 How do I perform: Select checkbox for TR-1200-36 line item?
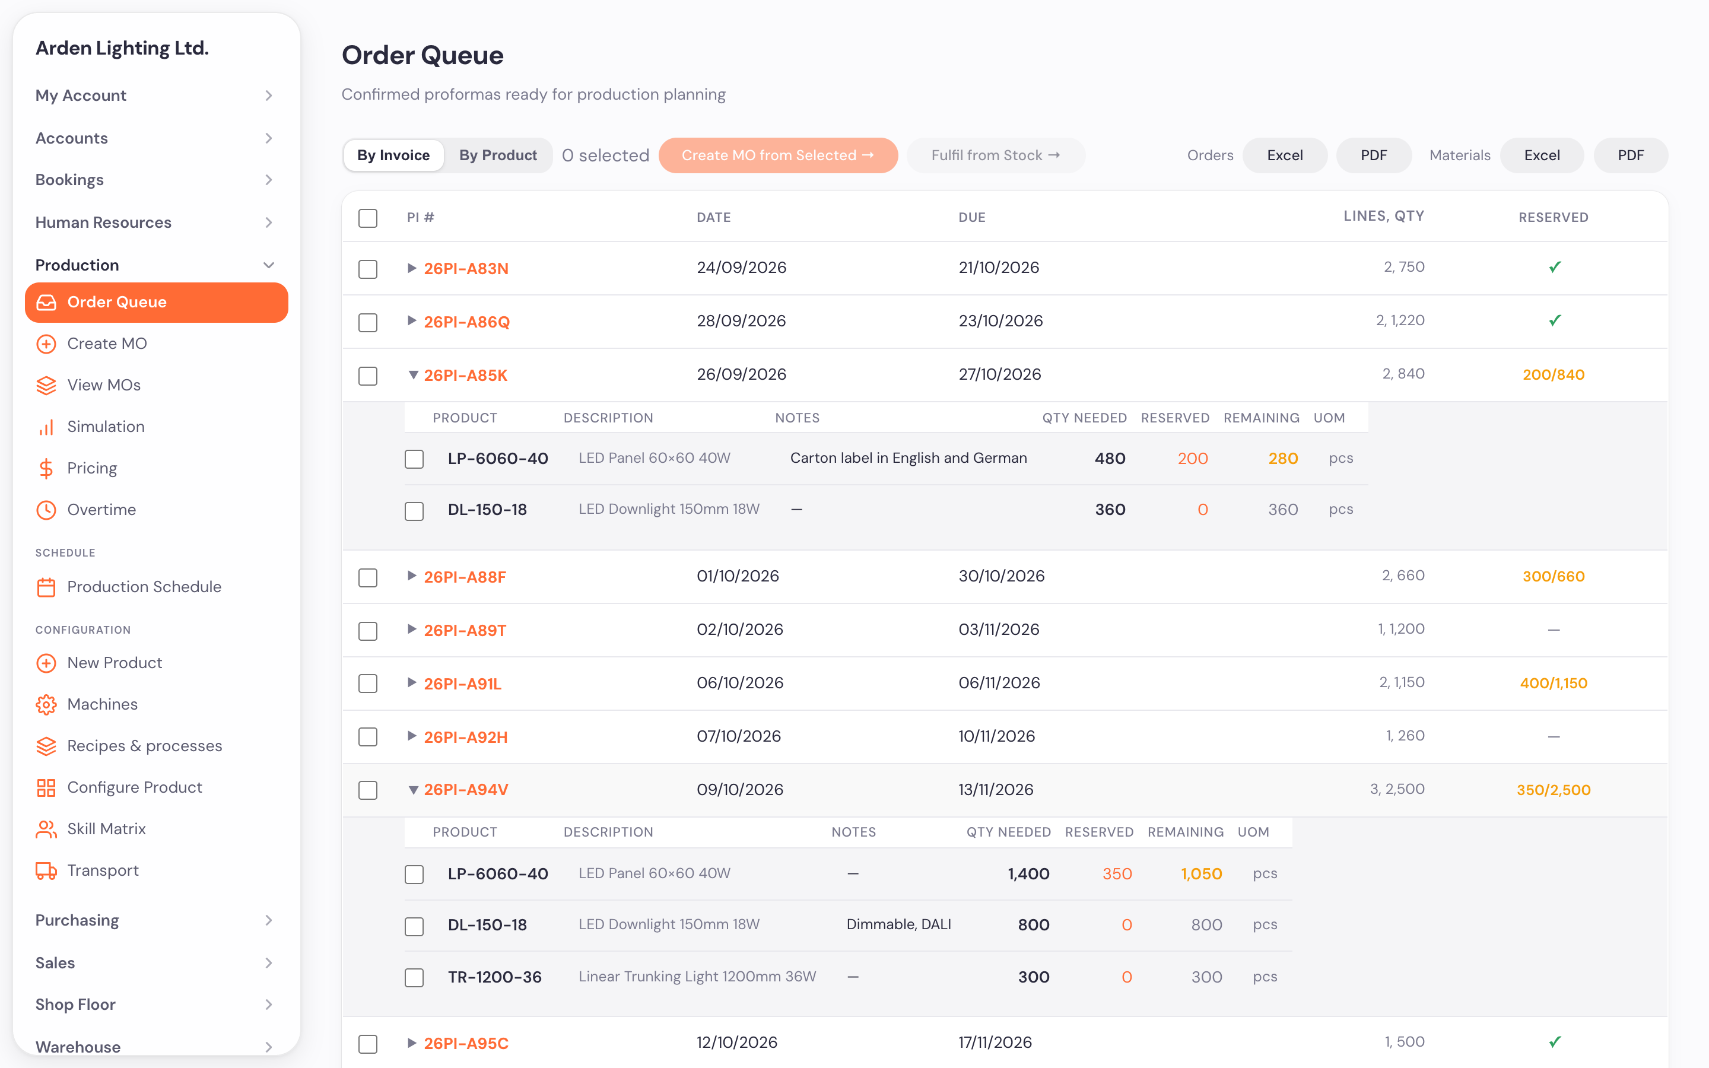415,978
